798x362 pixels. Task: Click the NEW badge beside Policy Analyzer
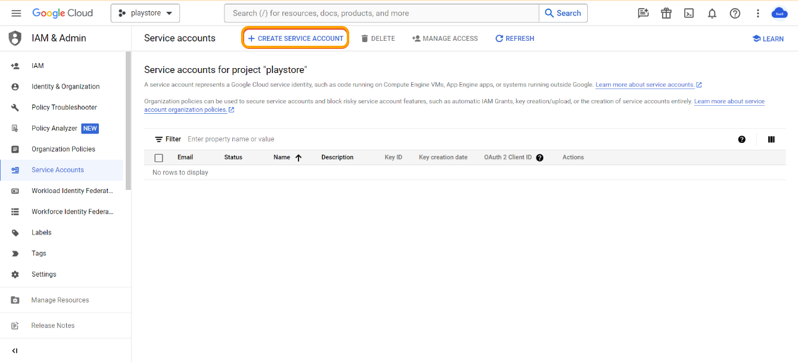point(90,128)
